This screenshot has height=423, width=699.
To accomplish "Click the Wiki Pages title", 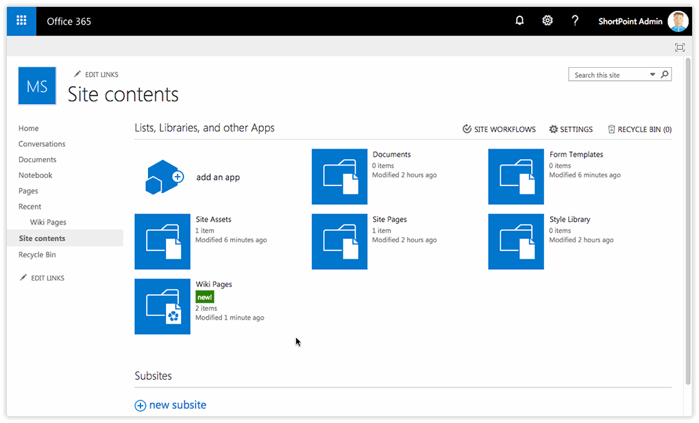I will point(214,284).
